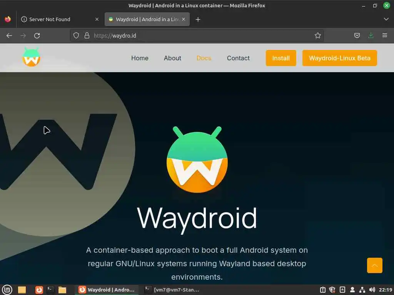This screenshot has width=394, height=295.
Task: Open the clipboard tray icon
Action: click(323, 290)
